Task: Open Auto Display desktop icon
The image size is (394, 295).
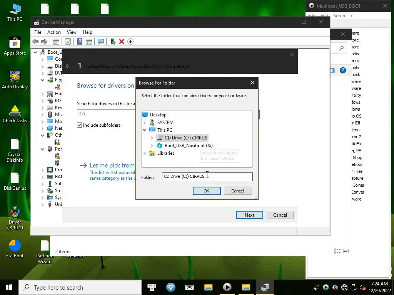Action: point(15,80)
